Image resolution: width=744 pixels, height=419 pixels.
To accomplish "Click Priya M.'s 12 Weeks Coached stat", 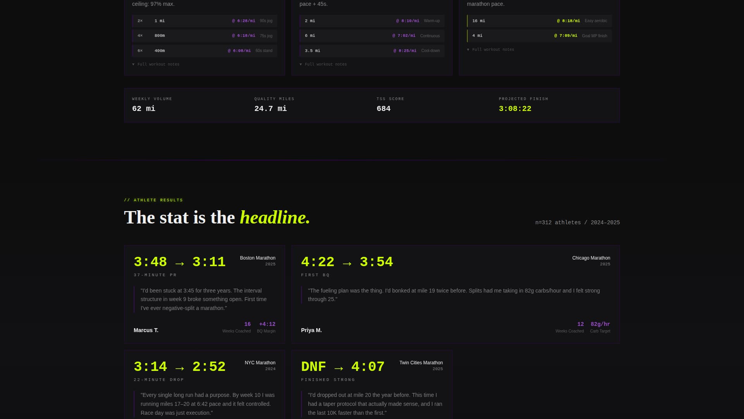I will (570, 327).
